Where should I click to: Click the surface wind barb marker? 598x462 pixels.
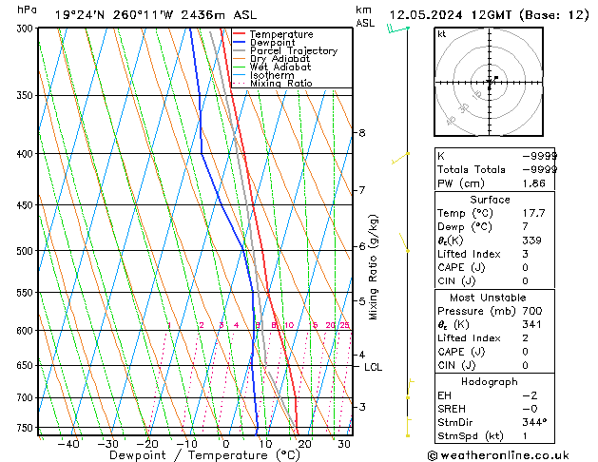408,435
